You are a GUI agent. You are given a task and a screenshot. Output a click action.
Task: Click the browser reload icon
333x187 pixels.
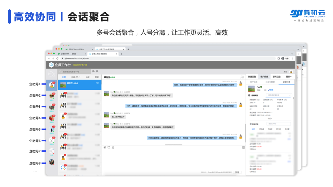tap(57, 59)
